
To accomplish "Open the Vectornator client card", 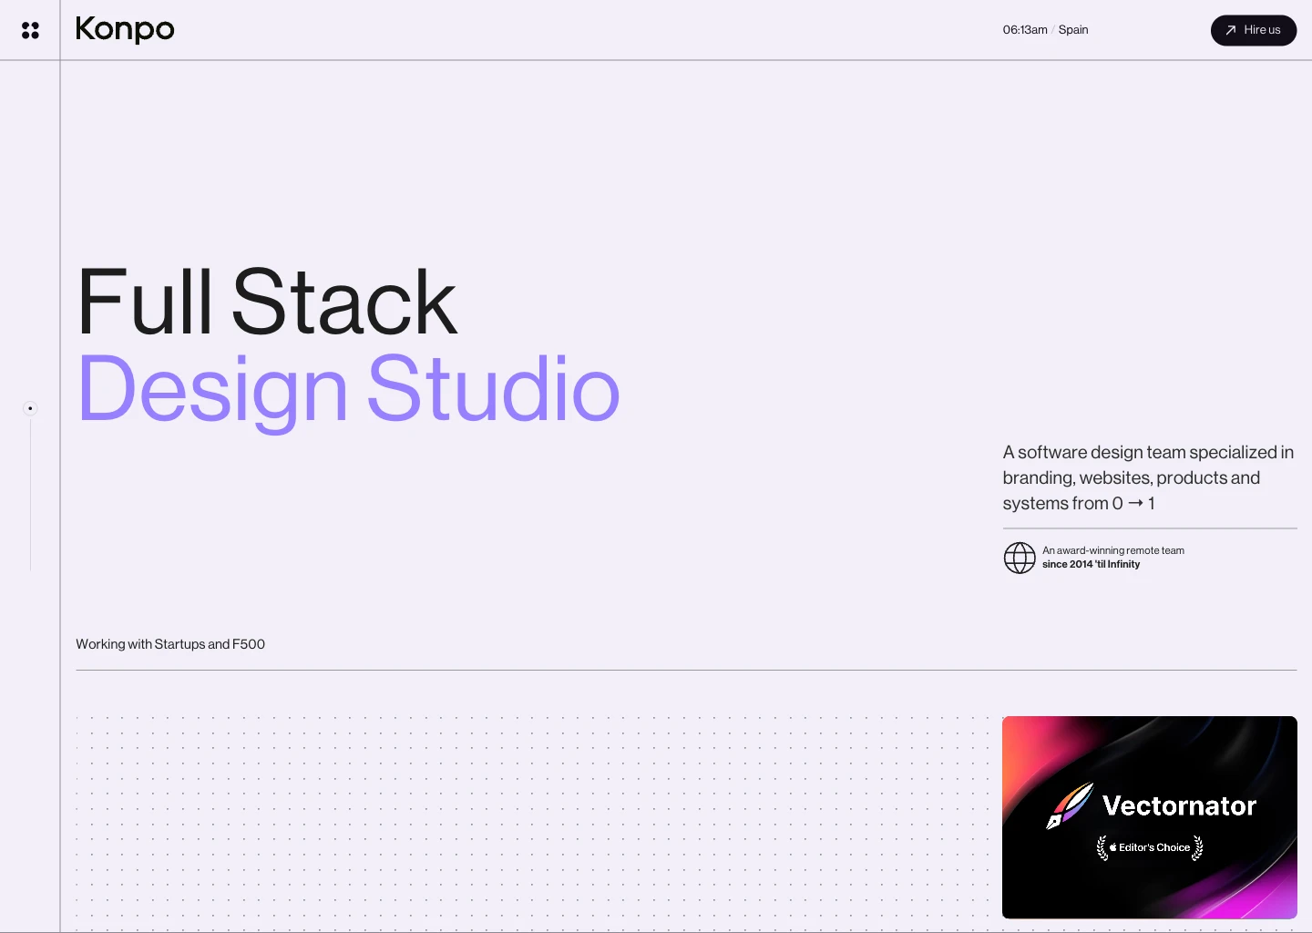I will click(1149, 817).
